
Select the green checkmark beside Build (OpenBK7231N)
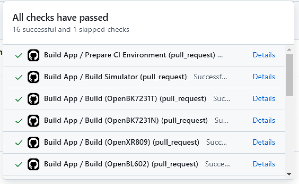click(18, 120)
